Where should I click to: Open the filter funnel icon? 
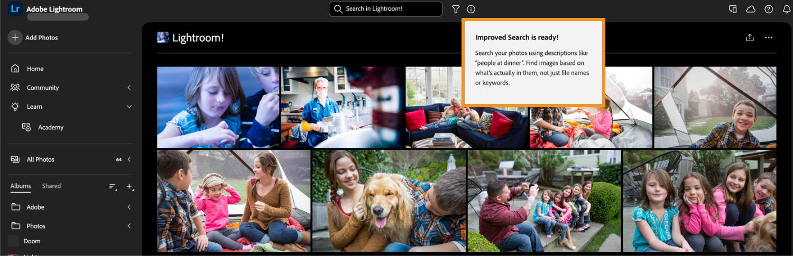pyautogui.click(x=456, y=9)
